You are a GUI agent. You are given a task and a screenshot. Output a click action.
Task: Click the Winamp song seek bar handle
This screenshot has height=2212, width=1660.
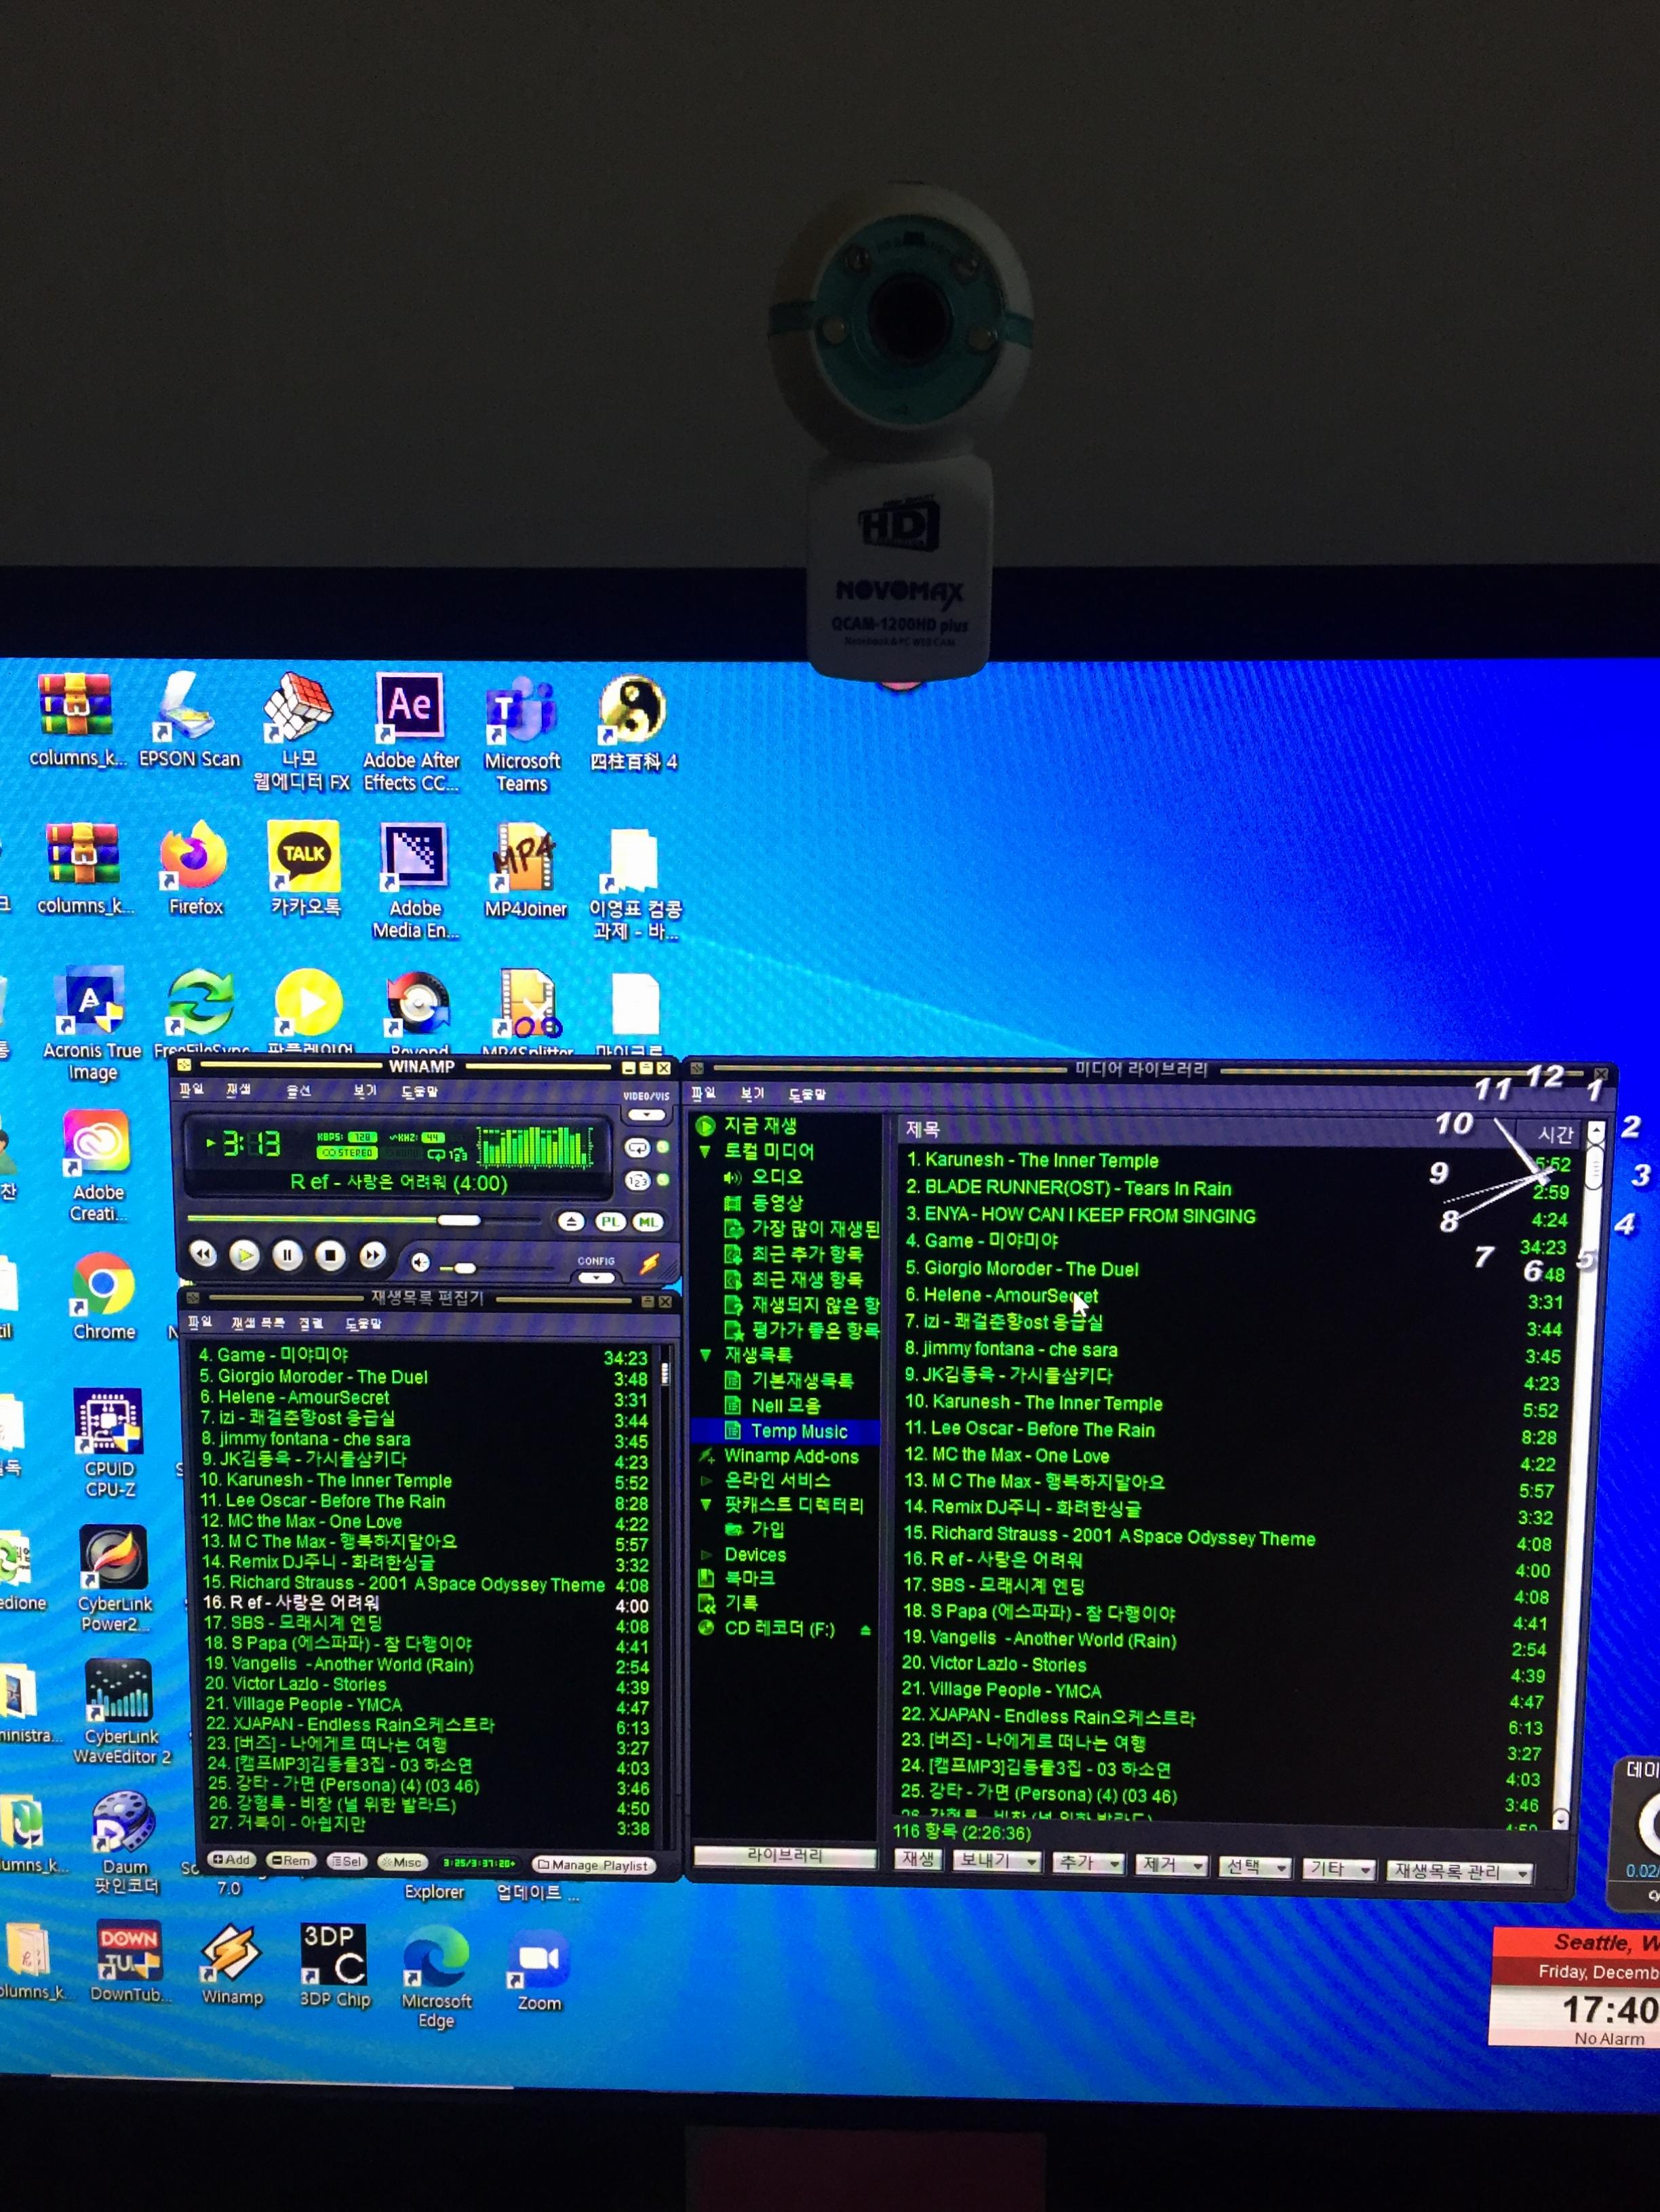(x=458, y=1220)
